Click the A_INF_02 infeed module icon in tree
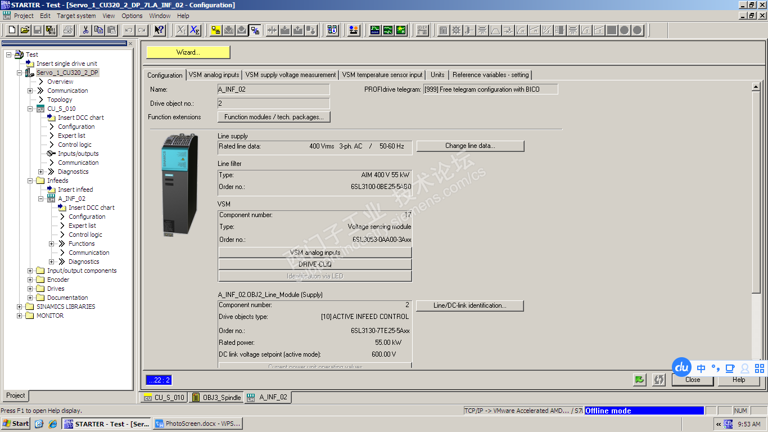768x432 pixels. click(51, 199)
